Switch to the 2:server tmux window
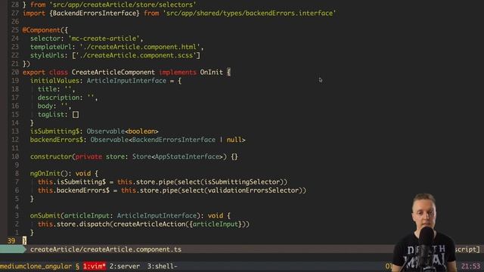 point(125,266)
